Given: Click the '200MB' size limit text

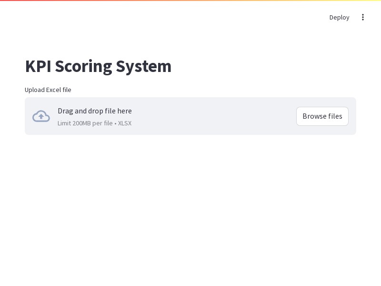Looking at the screenshot, I should coord(81,123).
